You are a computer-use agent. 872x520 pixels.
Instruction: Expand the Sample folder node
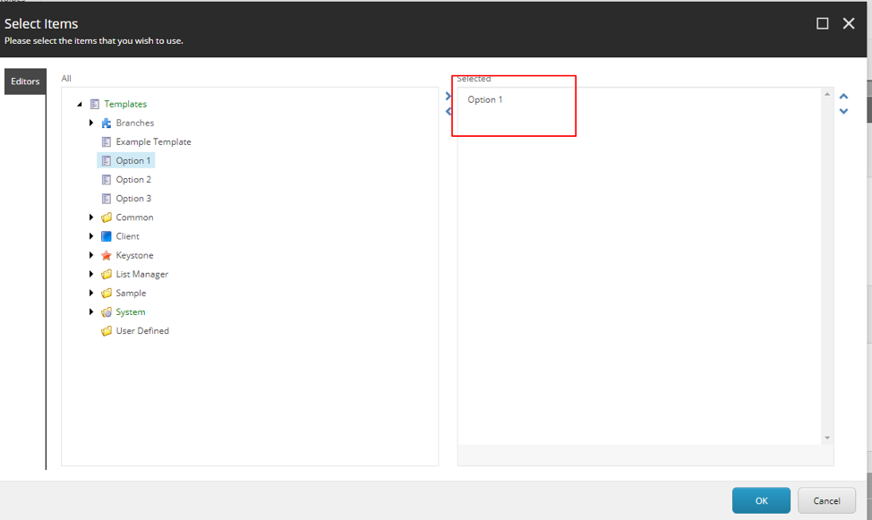pos(91,294)
